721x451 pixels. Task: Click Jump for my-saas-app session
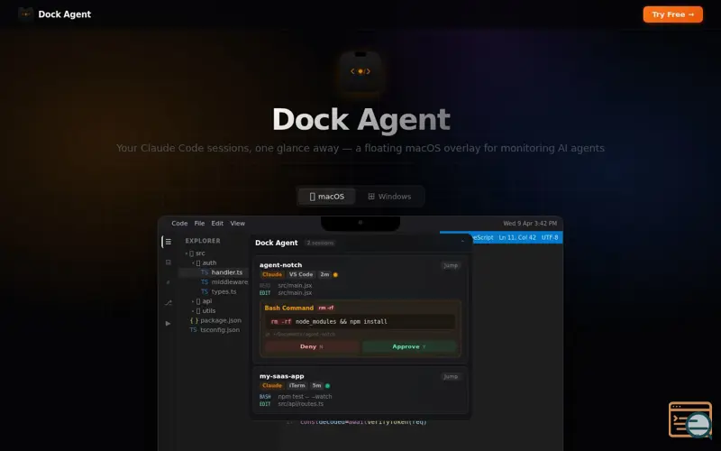(451, 377)
